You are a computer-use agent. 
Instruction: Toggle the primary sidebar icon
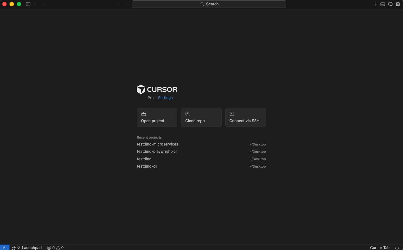[28, 4]
